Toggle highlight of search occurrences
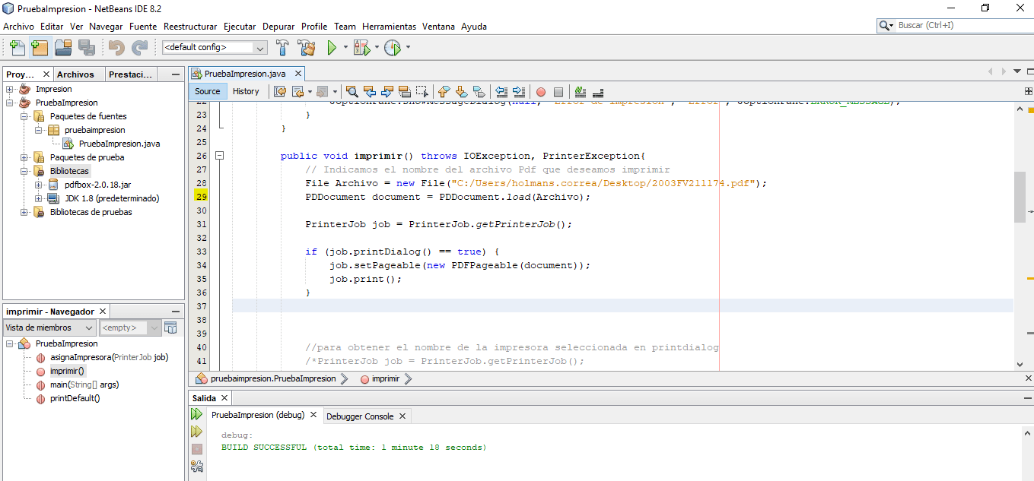 pos(404,91)
